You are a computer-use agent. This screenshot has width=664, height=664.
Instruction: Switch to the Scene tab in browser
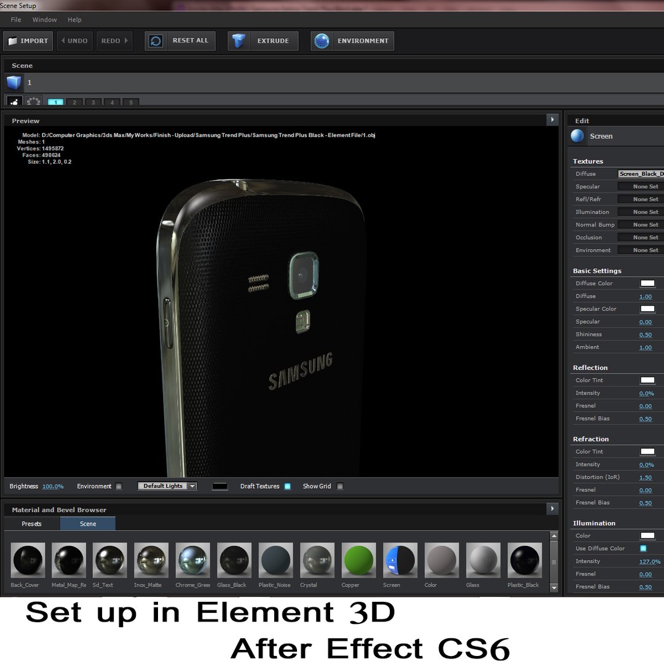point(88,524)
